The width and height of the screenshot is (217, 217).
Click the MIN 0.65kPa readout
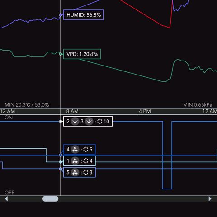pos(198,105)
